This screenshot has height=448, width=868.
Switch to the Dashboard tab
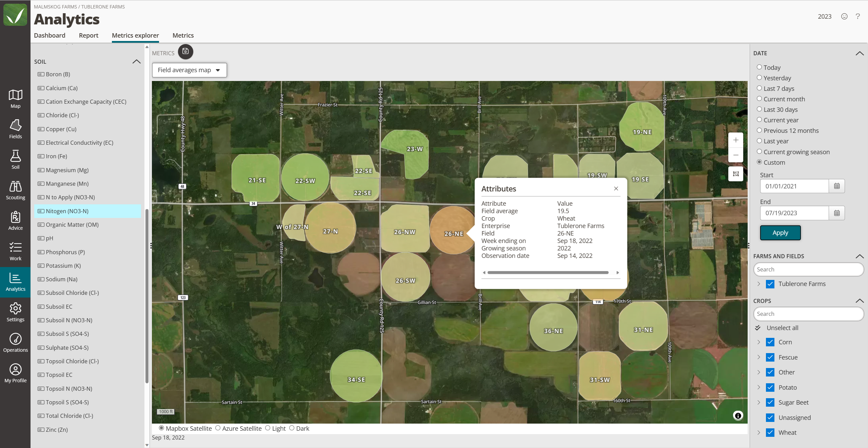50,36
